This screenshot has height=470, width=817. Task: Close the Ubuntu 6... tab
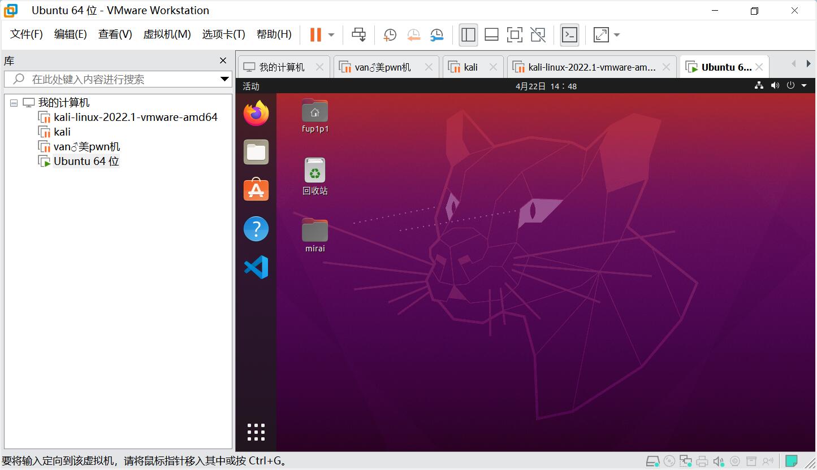[759, 67]
